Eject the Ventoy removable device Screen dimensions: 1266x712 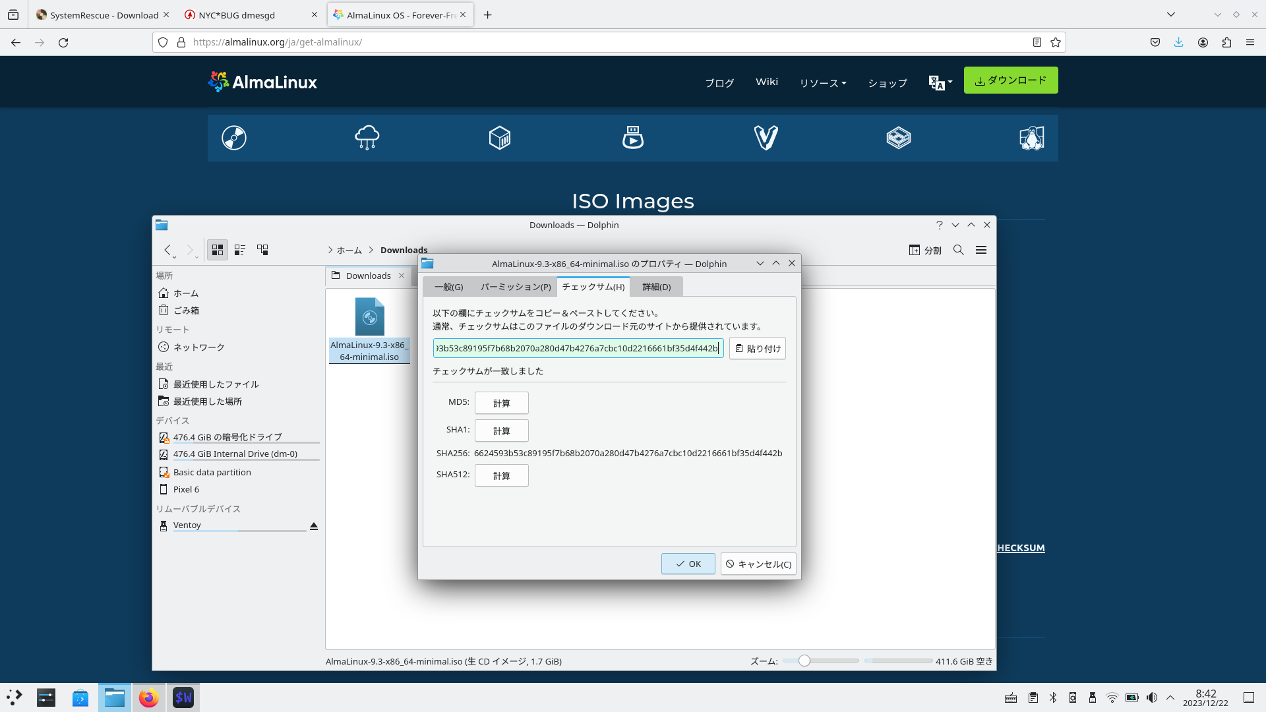314,526
